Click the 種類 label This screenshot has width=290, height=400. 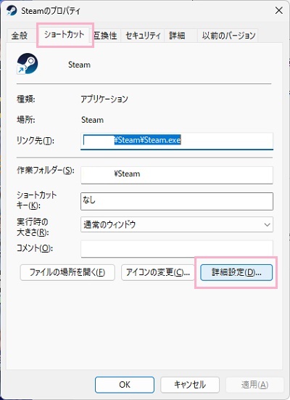coord(26,99)
